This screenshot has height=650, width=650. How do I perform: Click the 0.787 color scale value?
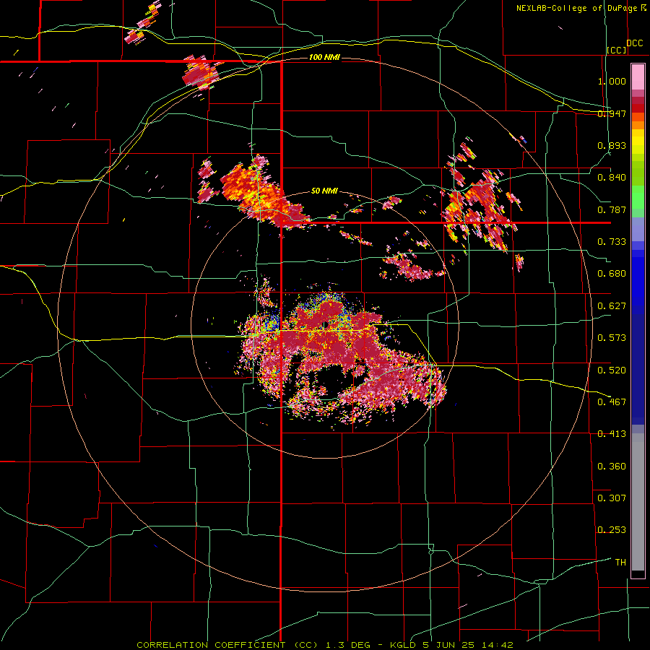pos(612,209)
